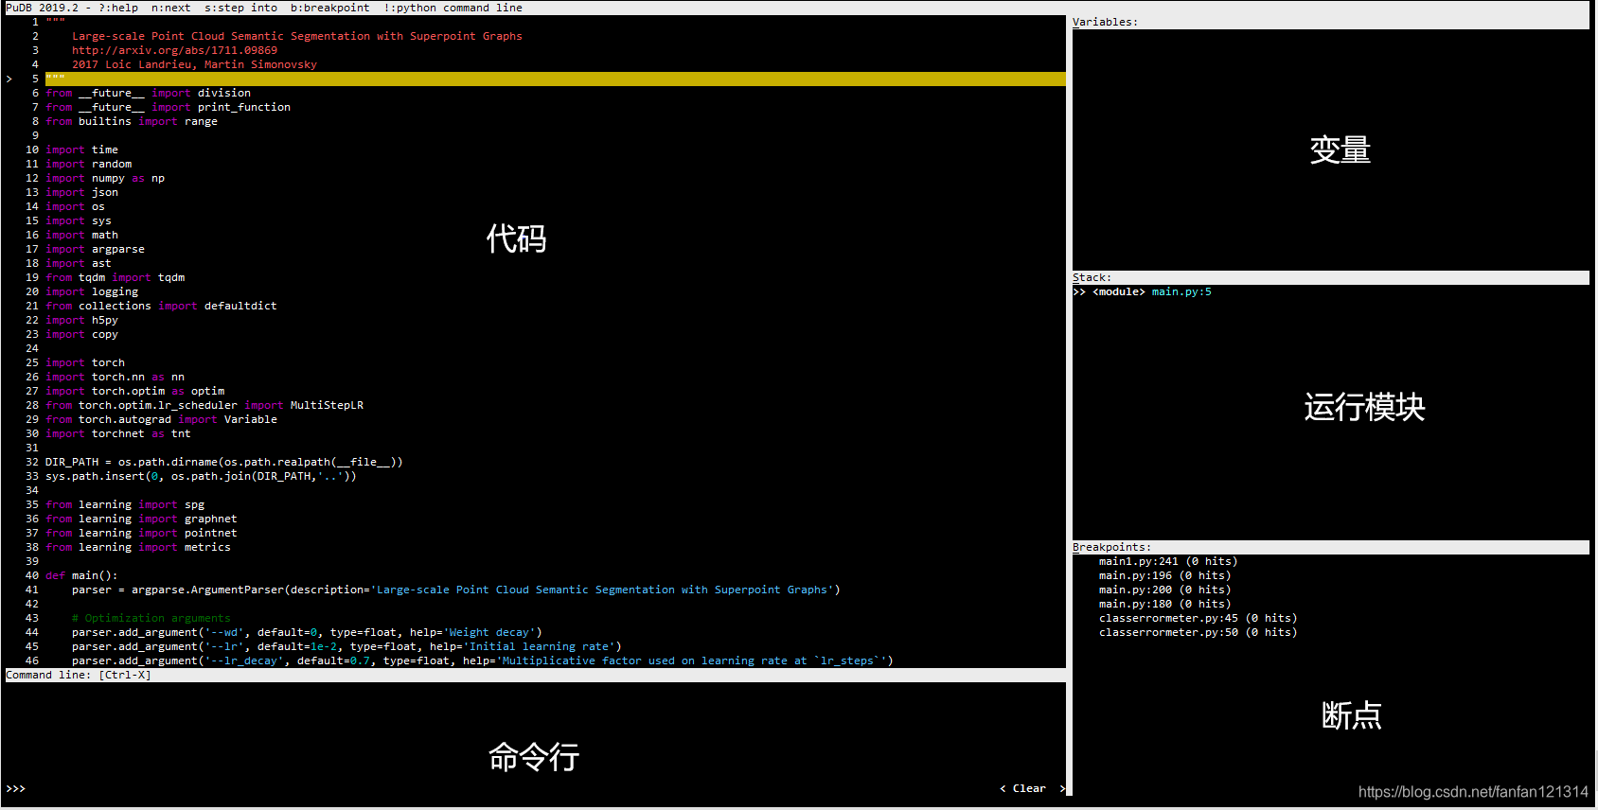The image size is (1598, 810).
Task: Select breakpoint main.py:180
Action: click(x=1164, y=604)
